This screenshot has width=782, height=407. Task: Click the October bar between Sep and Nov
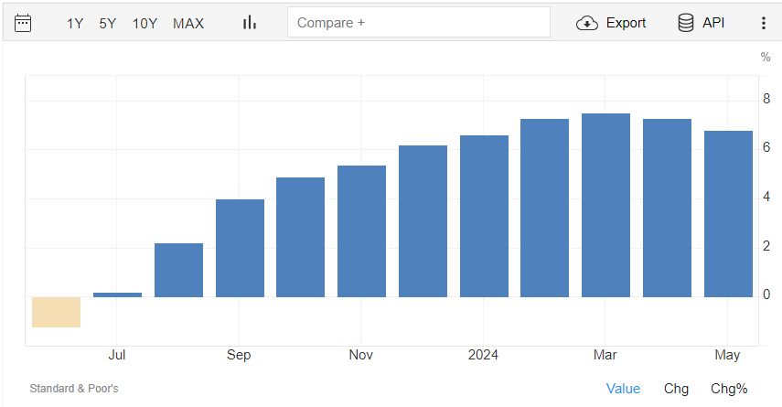point(300,238)
